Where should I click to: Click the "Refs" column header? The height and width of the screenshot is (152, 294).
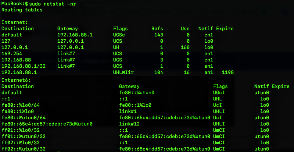coord(157,28)
